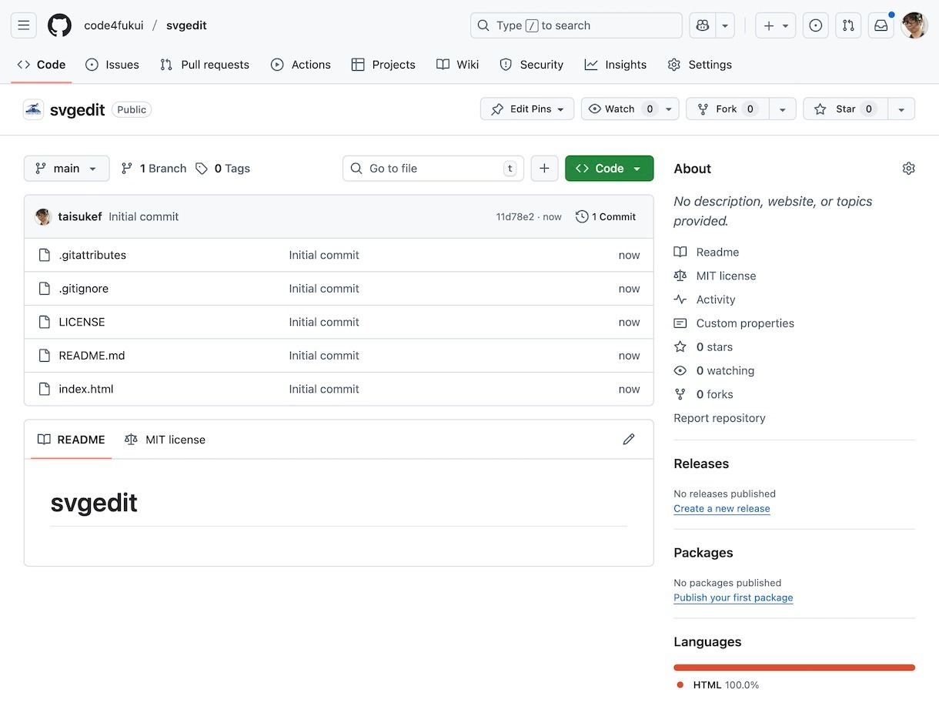
Task: Select the README tab in file viewer
Action: [x=71, y=440]
